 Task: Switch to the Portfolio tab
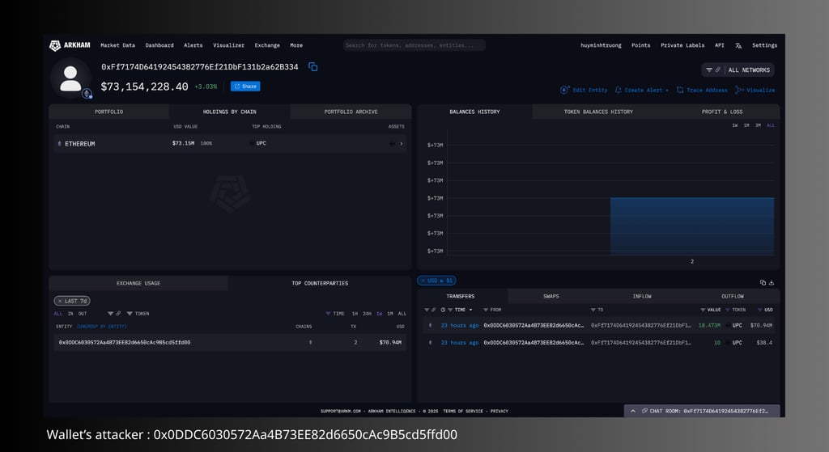click(109, 112)
